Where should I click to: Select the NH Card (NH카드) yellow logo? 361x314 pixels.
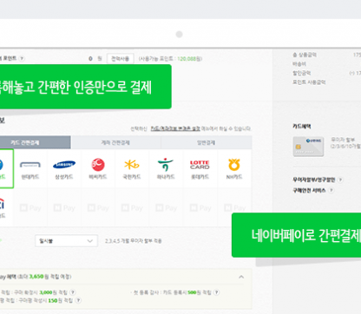click(x=234, y=165)
